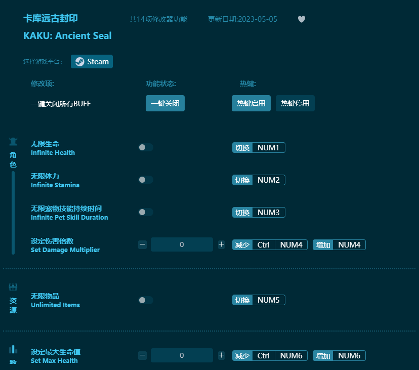Screen dimensions: 419x370
Task: Enable the Infinite Stamina toggle
Action: point(146,180)
